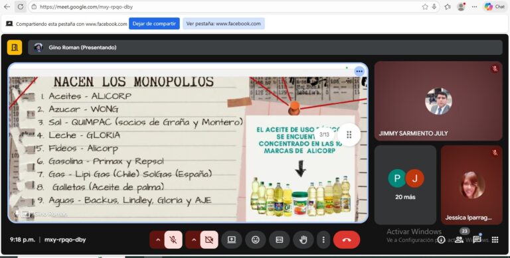The width and height of the screenshot is (510, 258).
Task: Click slide line Gasolina - Primax y Repsol
Action: 100,161
